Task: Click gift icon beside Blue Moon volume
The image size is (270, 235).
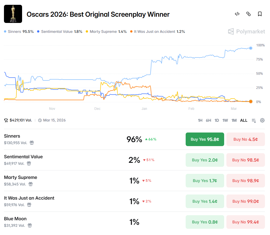Action: coord(30,225)
